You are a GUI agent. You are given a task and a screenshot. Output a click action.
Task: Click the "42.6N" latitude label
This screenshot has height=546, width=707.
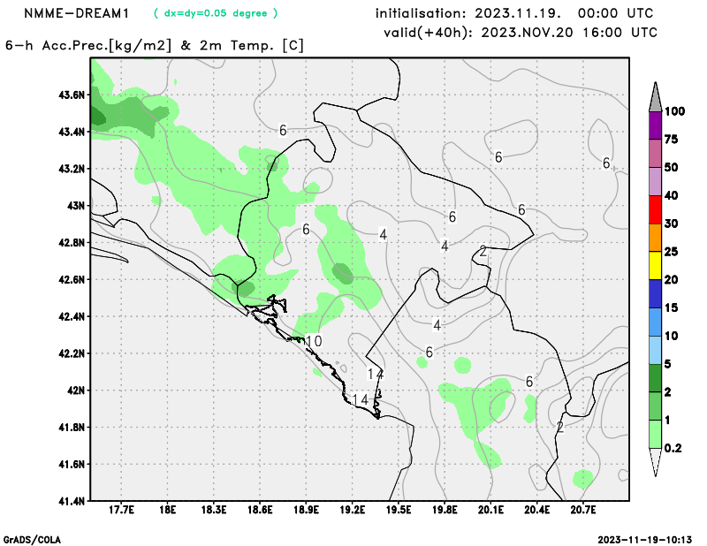(x=72, y=280)
